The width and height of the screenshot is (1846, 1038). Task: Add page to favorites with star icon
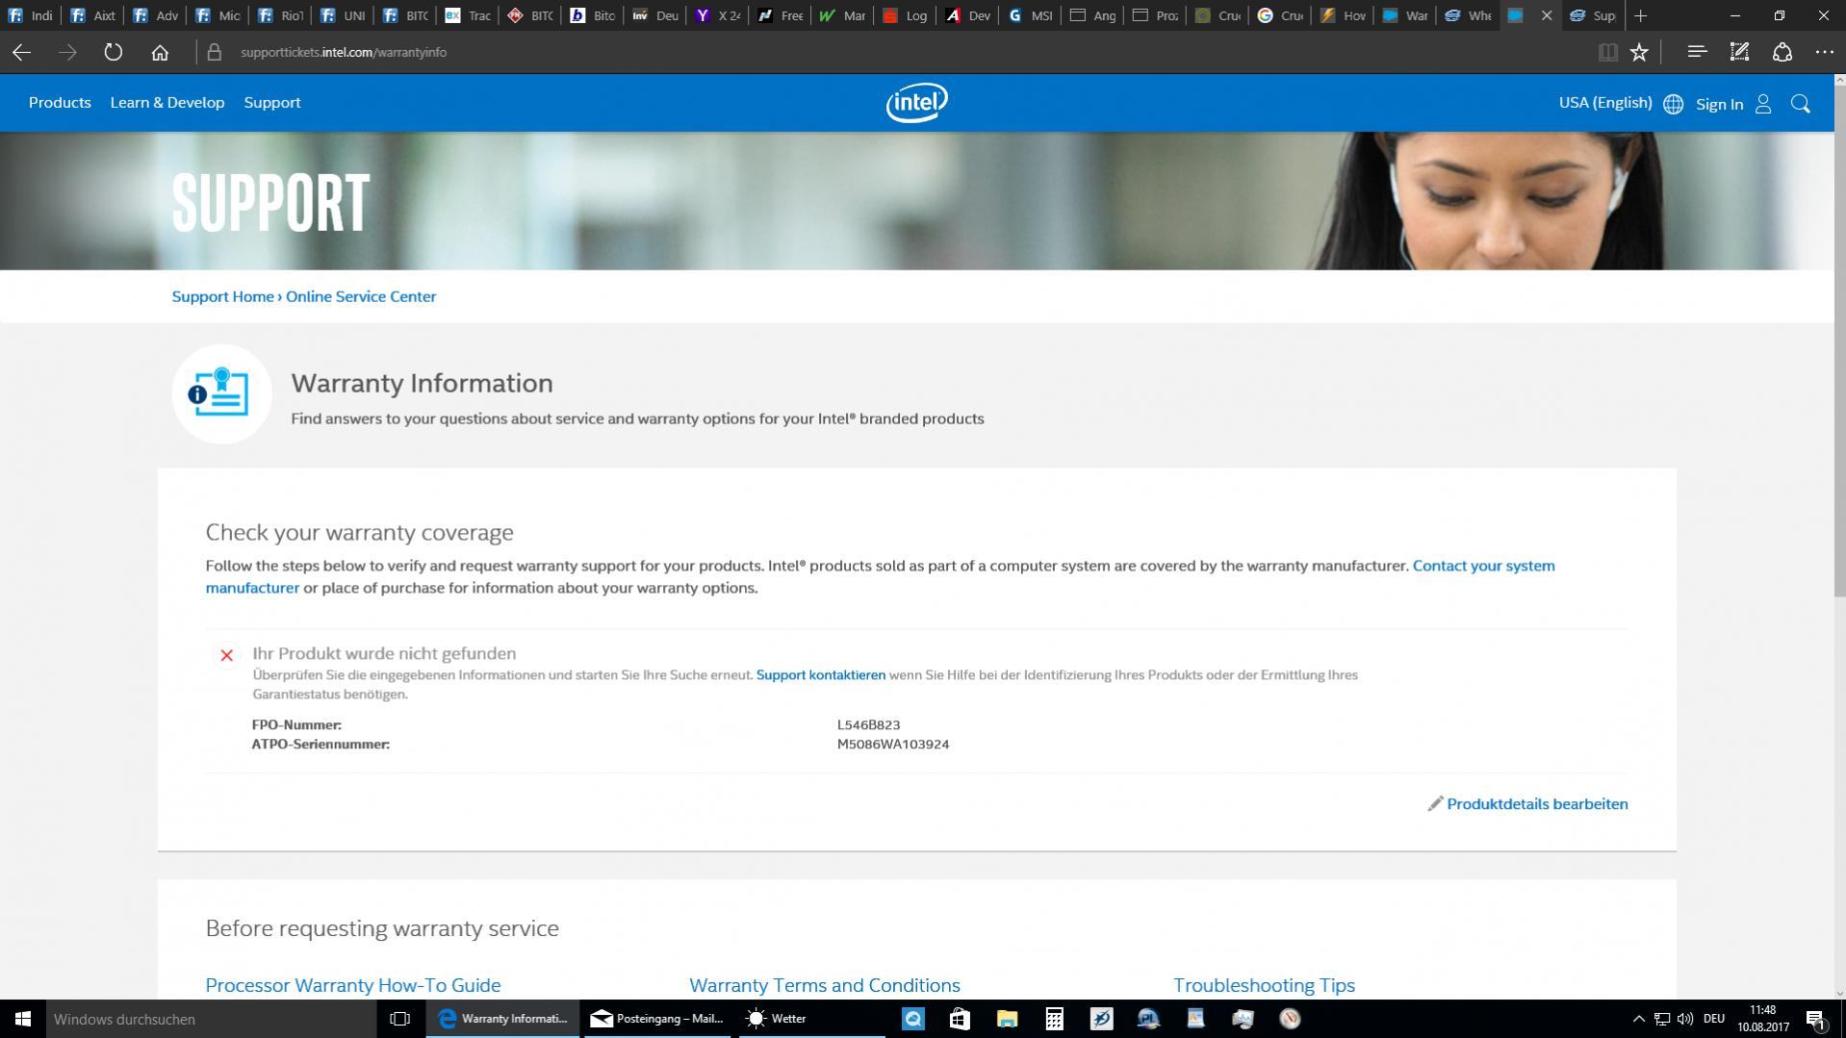1639,53
